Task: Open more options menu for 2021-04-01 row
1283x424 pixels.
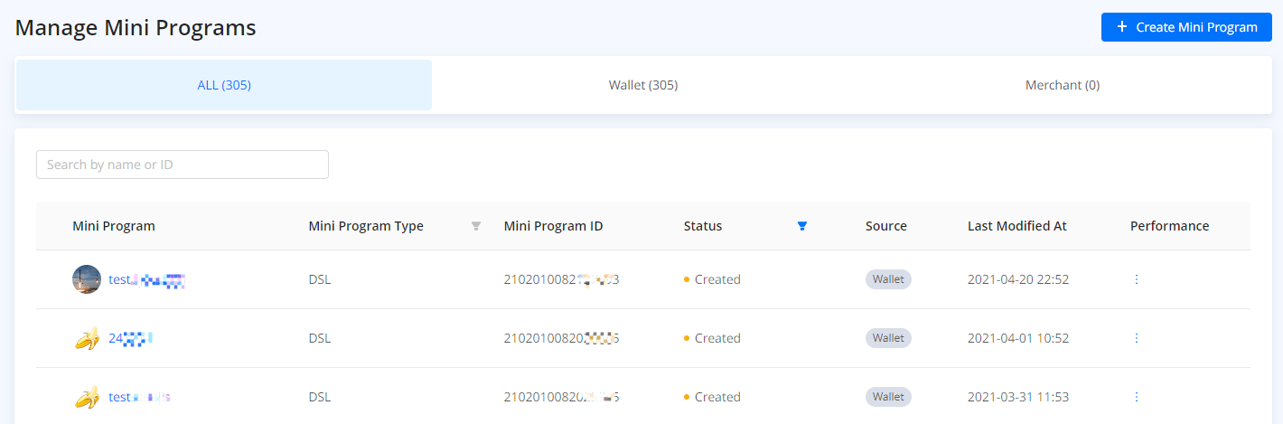Action: coord(1136,338)
